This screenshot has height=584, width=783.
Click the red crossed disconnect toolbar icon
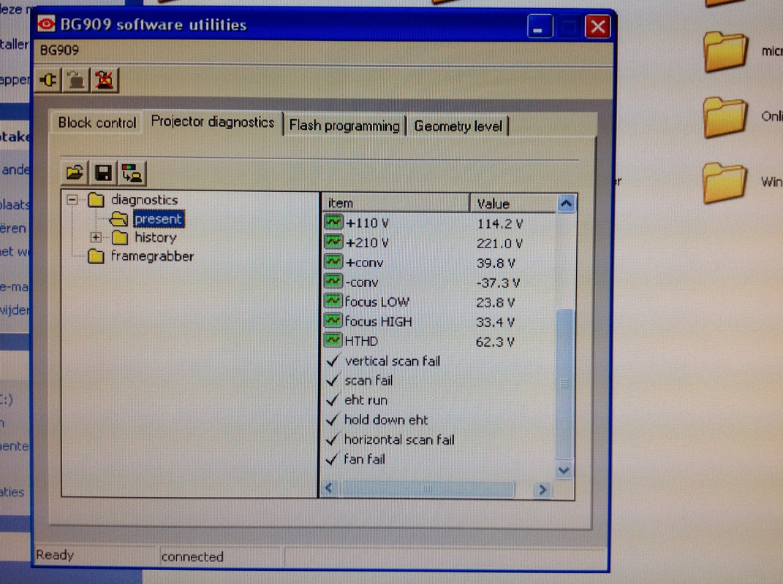[105, 80]
